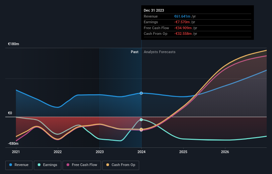
Task: Select the 2022 x-axis label
Action: pos(58,152)
